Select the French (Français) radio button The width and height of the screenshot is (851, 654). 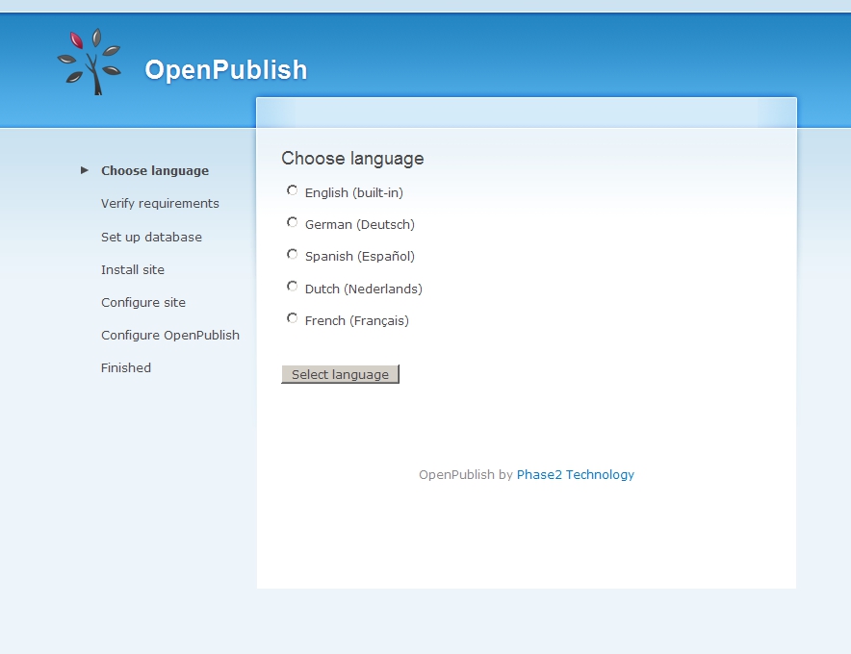(292, 318)
